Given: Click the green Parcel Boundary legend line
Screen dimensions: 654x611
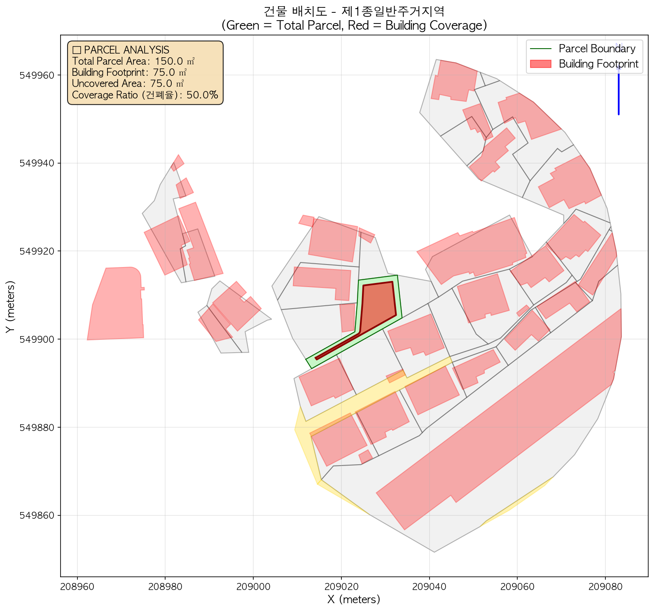Looking at the screenshot, I should (540, 49).
